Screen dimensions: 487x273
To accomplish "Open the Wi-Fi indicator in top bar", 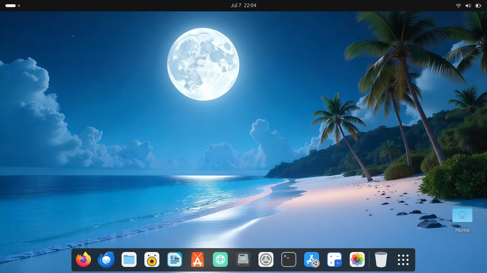I will pos(458,6).
